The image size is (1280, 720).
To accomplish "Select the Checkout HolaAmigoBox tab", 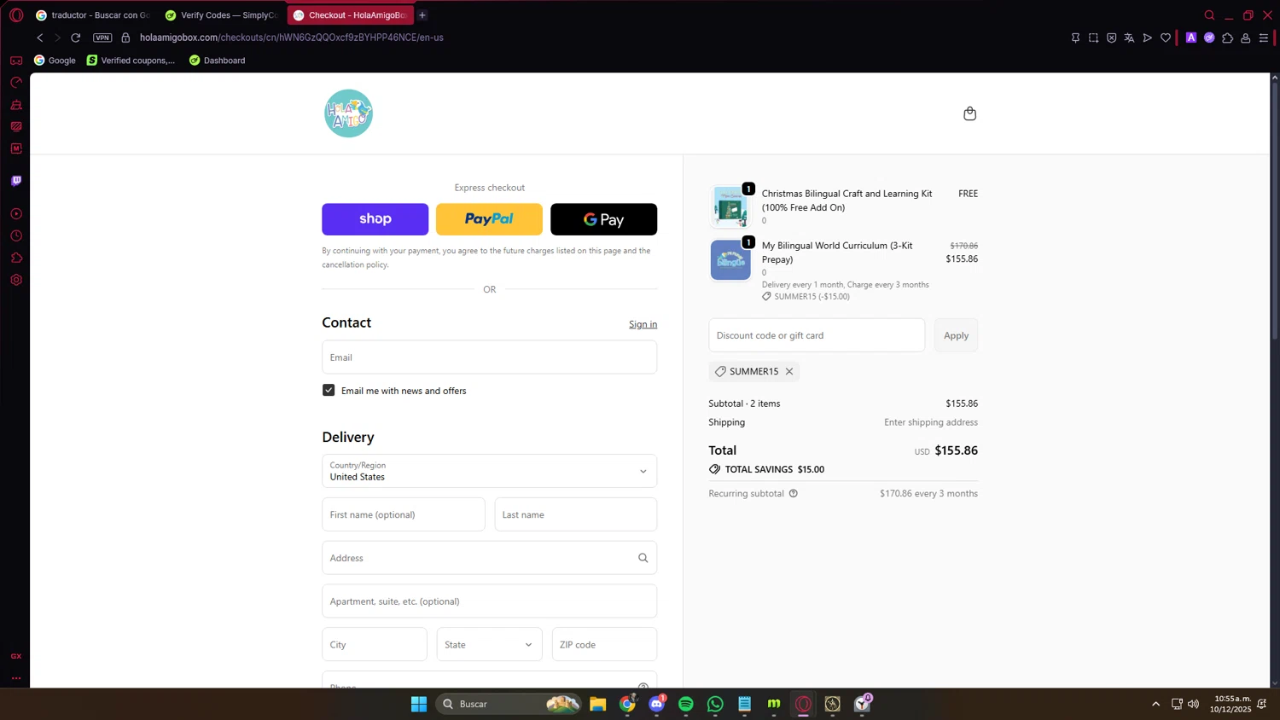I will [x=350, y=15].
